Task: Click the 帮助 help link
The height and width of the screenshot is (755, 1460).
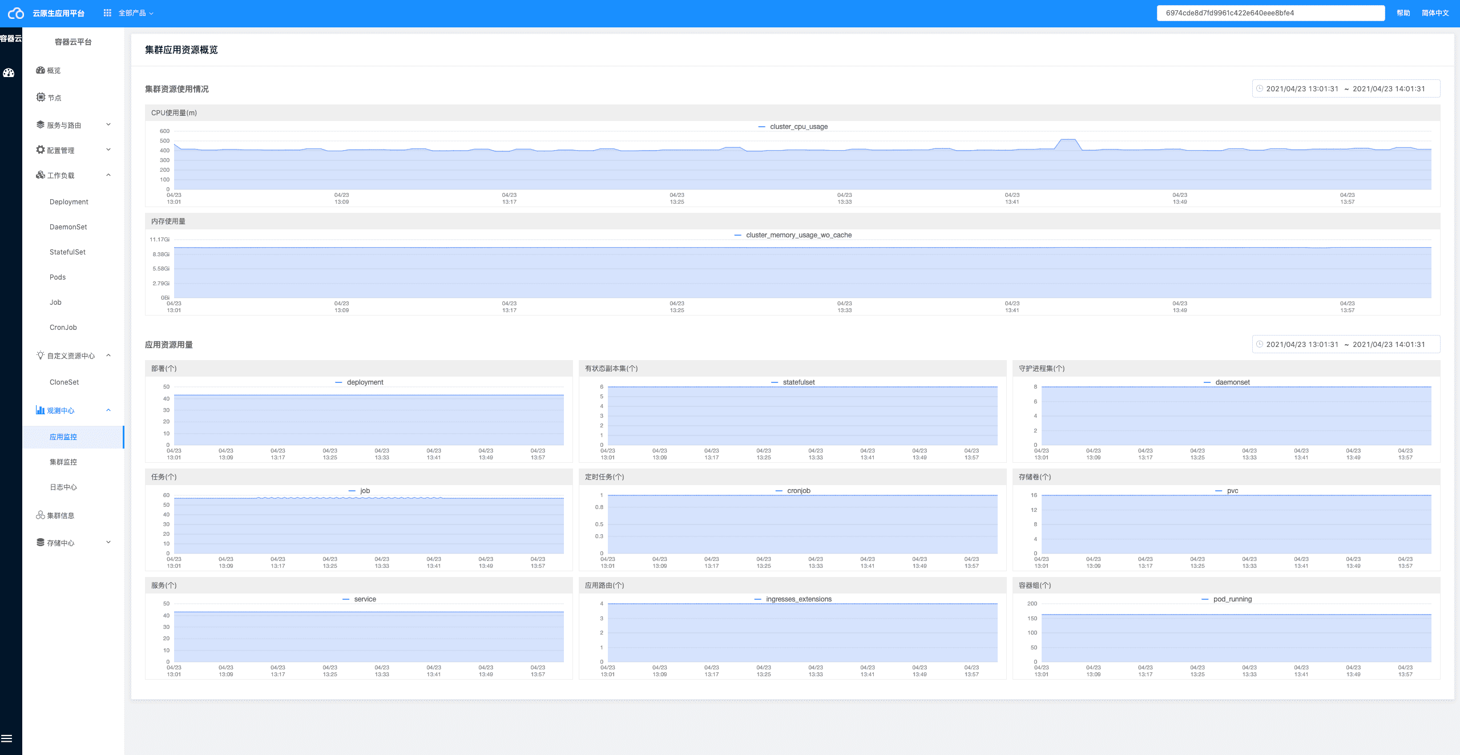Action: point(1403,13)
